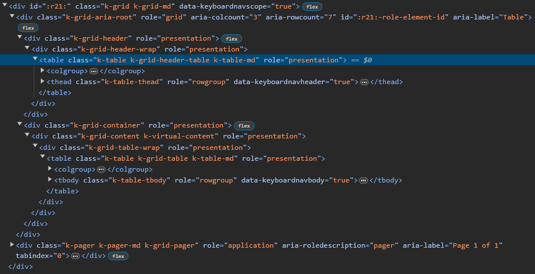Click the ellipsis inside the tbody element

(x=362, y=180)
